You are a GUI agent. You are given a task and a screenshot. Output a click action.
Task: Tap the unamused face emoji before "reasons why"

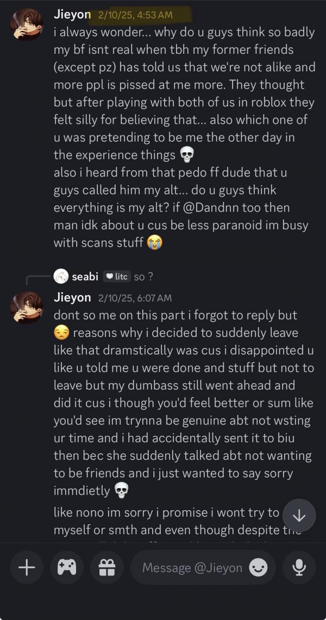(x=61, y=333)
